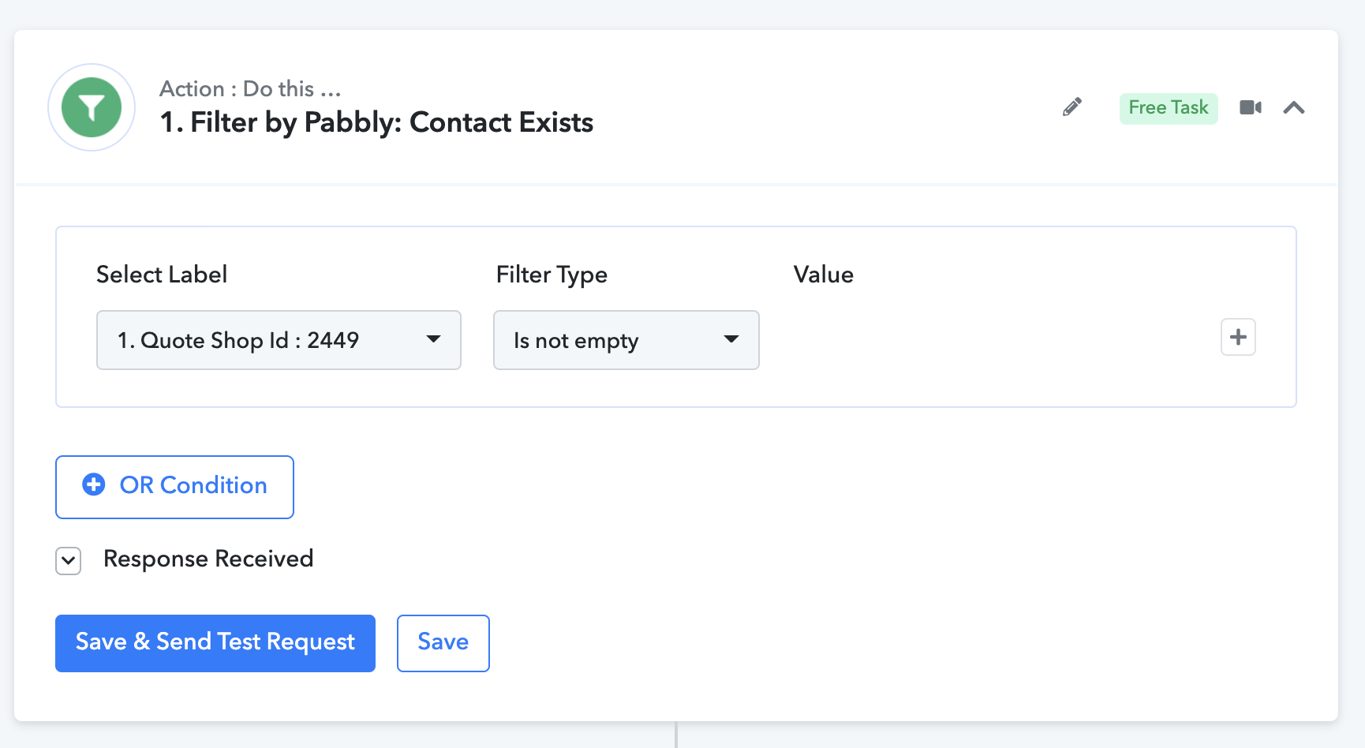Open the video tutorial camera icon
The height and width of the screenshot is (748, 1365).
click(x=1251, y=107)
